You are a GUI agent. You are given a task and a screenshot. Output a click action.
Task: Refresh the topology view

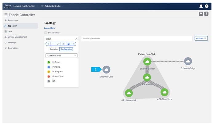click(63, 44)
